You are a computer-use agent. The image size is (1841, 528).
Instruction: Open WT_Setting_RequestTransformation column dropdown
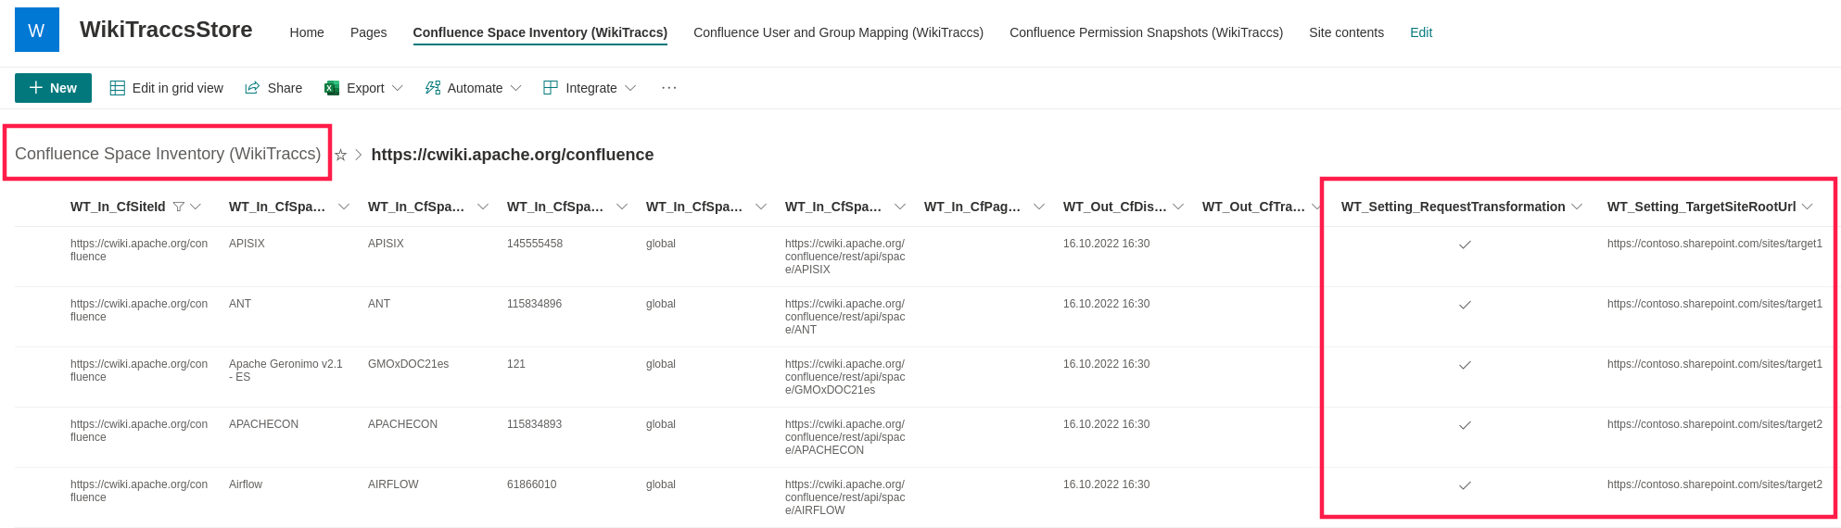coord(1577,207)
